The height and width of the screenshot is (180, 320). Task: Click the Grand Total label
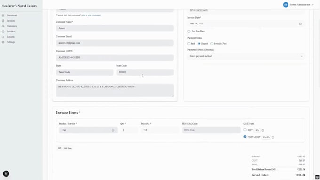point(260,175)
